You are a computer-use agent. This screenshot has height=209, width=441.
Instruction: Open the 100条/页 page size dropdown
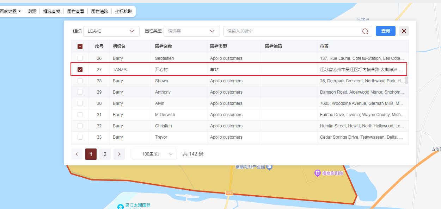[x=154, y=154]
